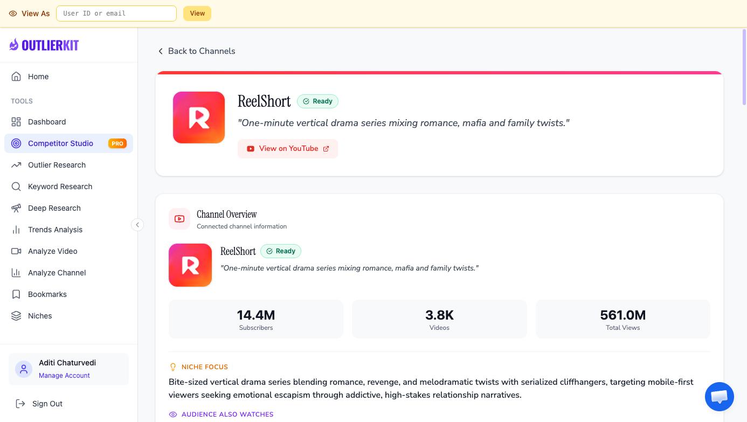The width and height of the screenshot is (747, 422).
Task: Collapse the sidebar with the chevron handle
Action: point(137,225)
